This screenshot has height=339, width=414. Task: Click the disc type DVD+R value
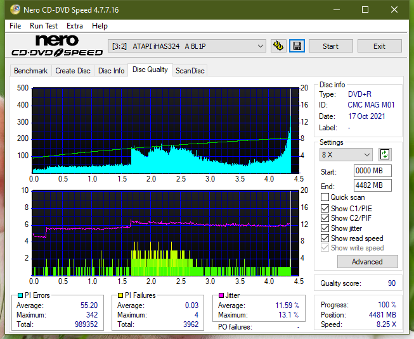point(359,94)
